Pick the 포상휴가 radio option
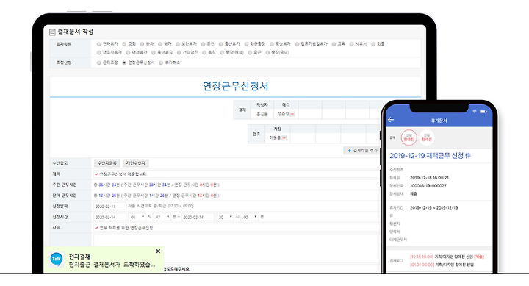The height and width of the screenshot is (286, 529). [x=272, y=44]
